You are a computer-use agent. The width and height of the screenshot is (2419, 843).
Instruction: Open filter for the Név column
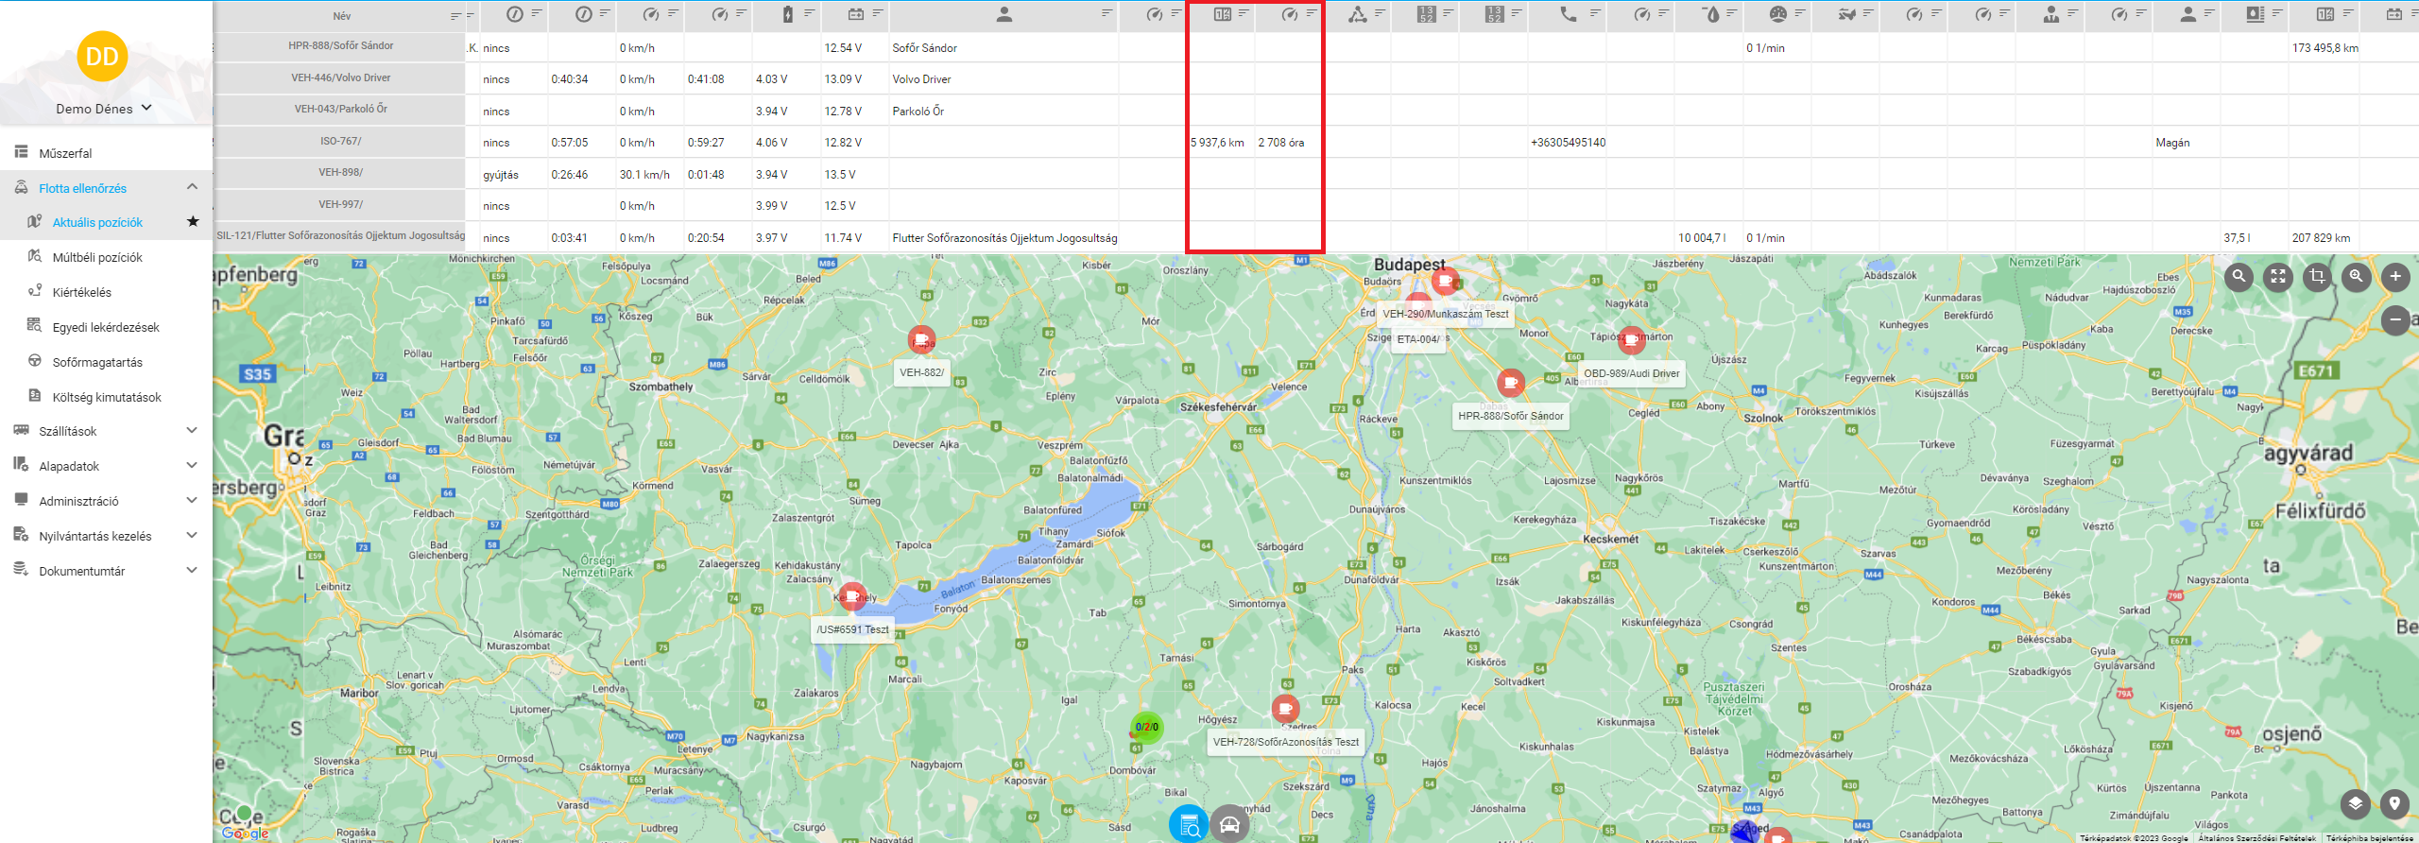click(x=455, y=16)
